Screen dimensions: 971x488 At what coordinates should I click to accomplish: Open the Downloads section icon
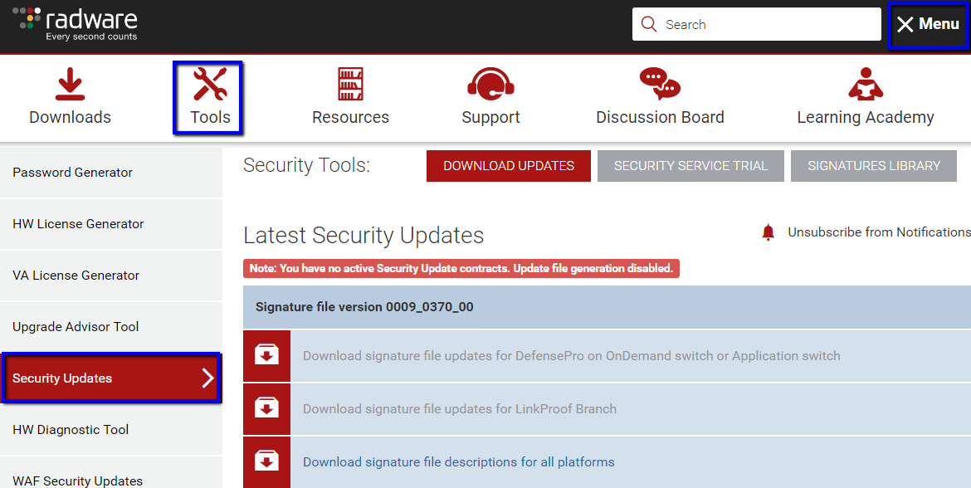click(70, 85)
